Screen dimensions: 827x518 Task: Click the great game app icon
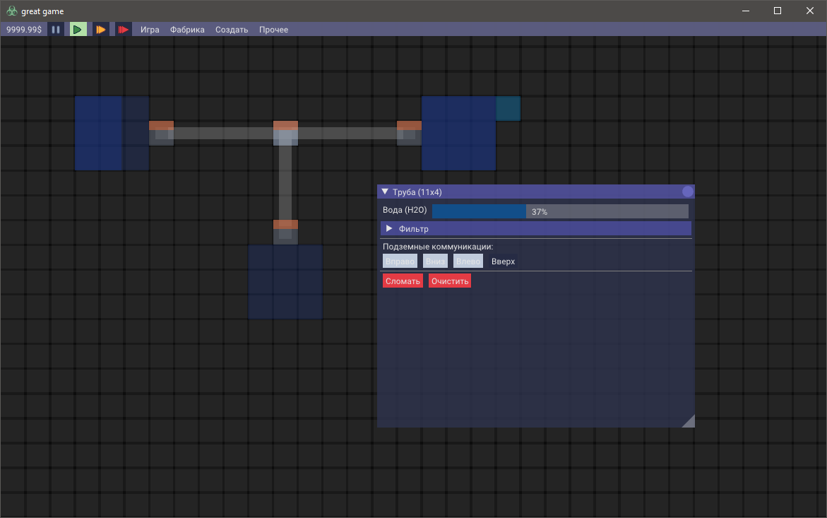pyautogui.click(x=11, y=11)
